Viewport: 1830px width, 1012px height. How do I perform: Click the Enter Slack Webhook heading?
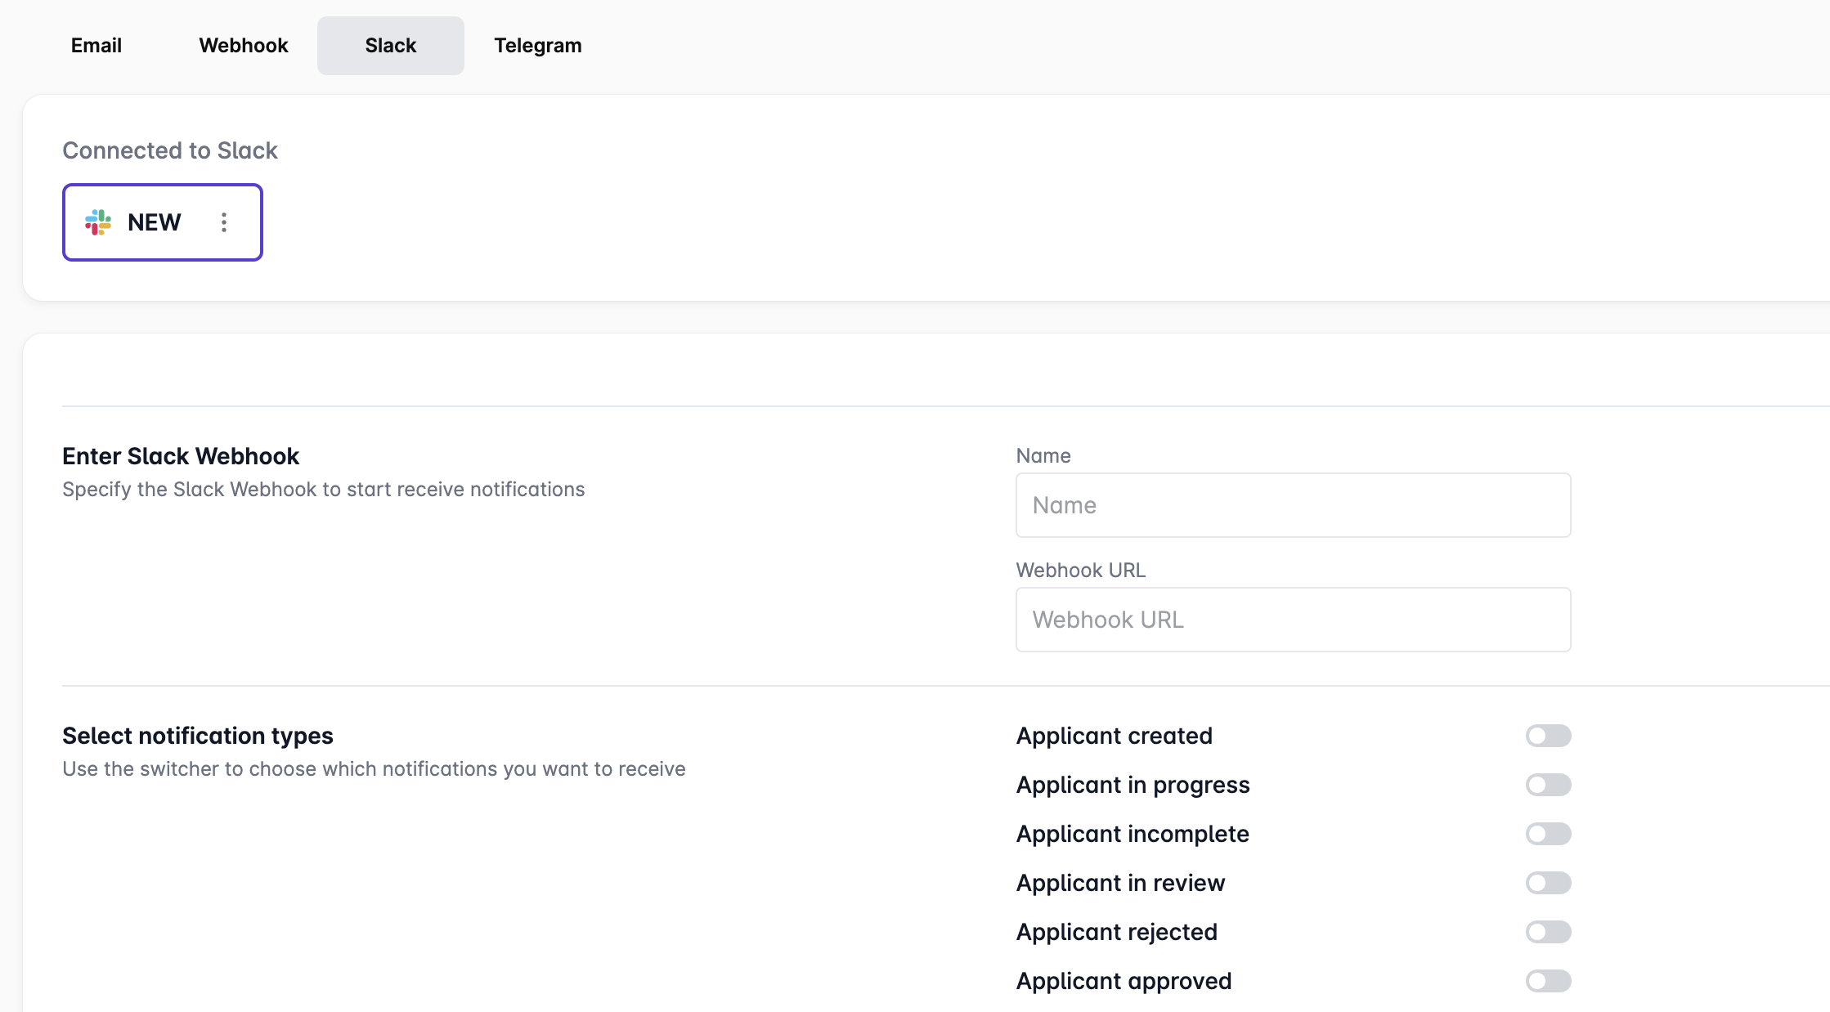click(x=181, y=456)
